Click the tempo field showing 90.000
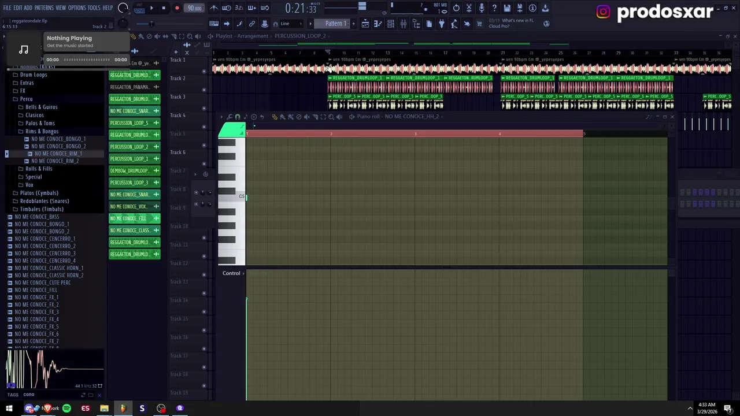 pos(194,8)
